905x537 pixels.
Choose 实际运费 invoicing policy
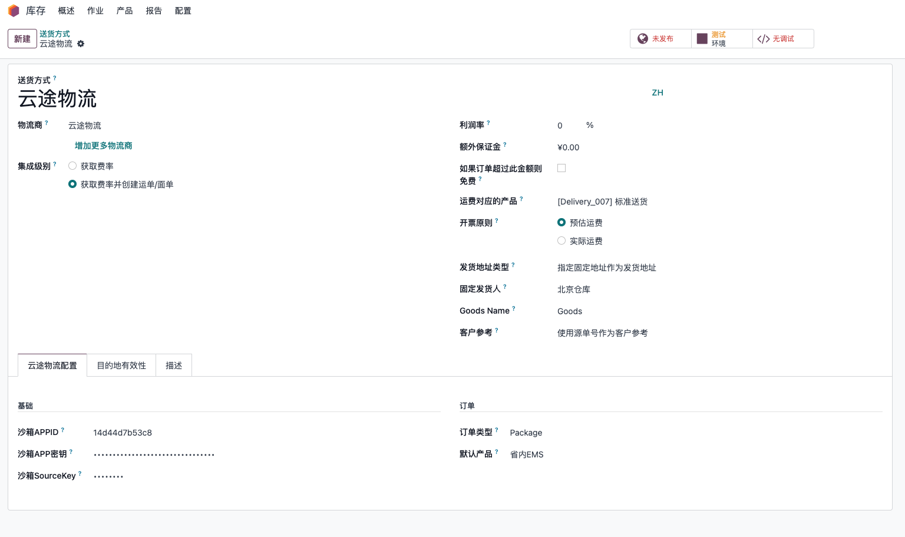click(562, 241)
